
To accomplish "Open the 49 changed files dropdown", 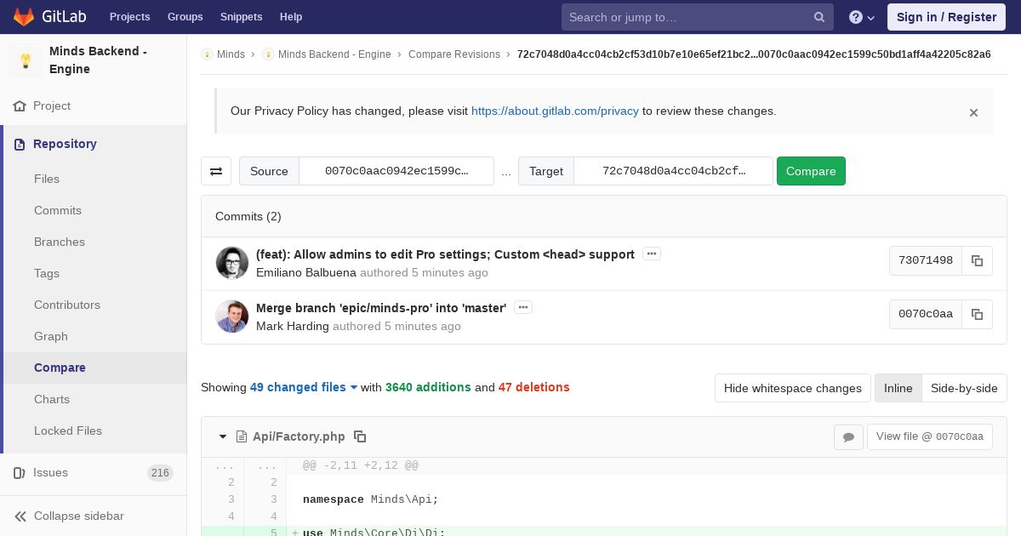I will (304, 387).
